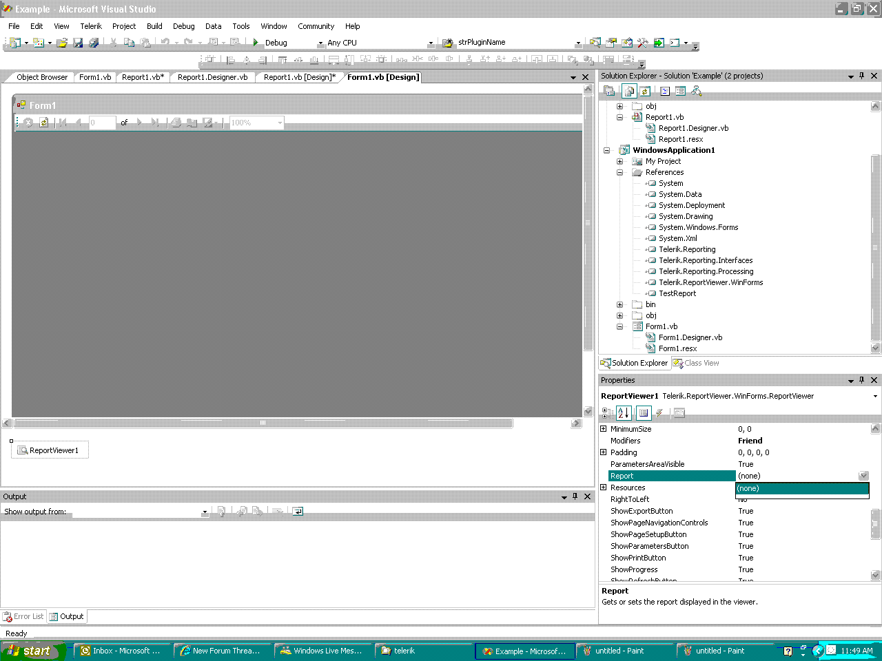Image resolution: width=882 pixels, height=661 pixels.
Task: Collapse the Form1.vb tree node
Action: [x=619, y=326]
